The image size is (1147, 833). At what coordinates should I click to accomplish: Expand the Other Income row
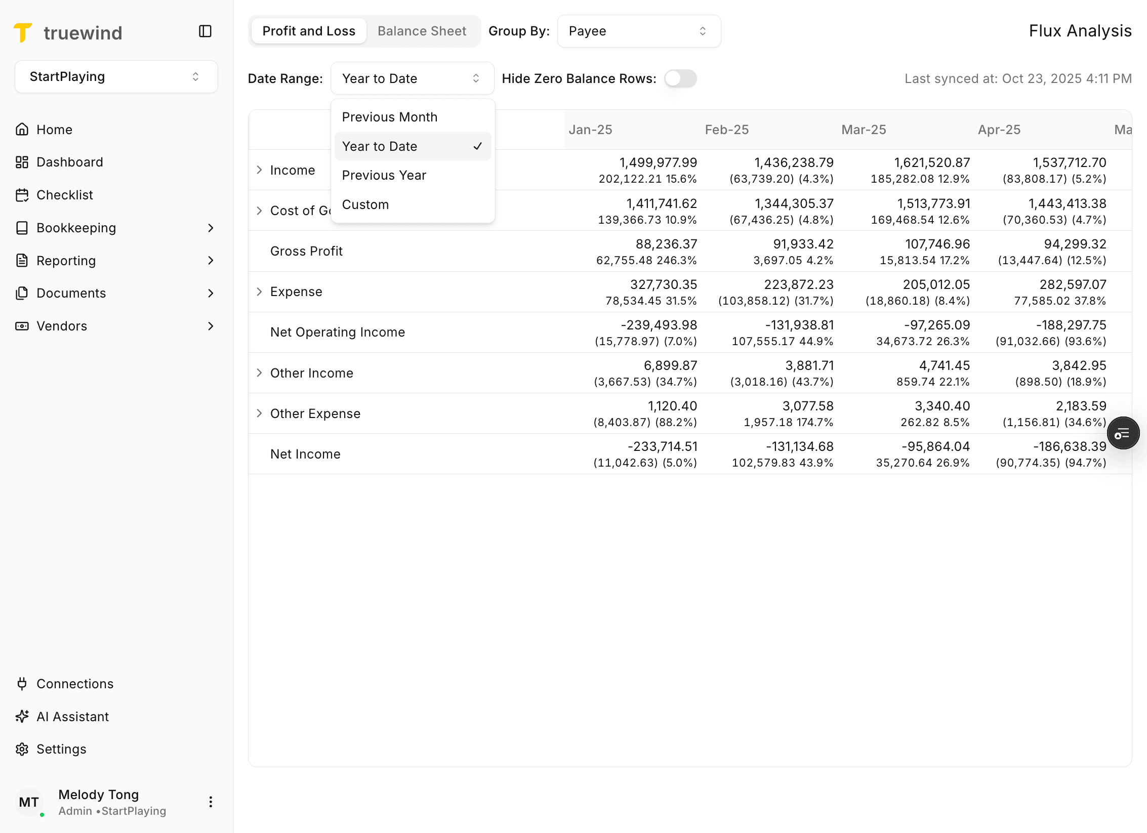pyautogui.click(x=260, y=373)
